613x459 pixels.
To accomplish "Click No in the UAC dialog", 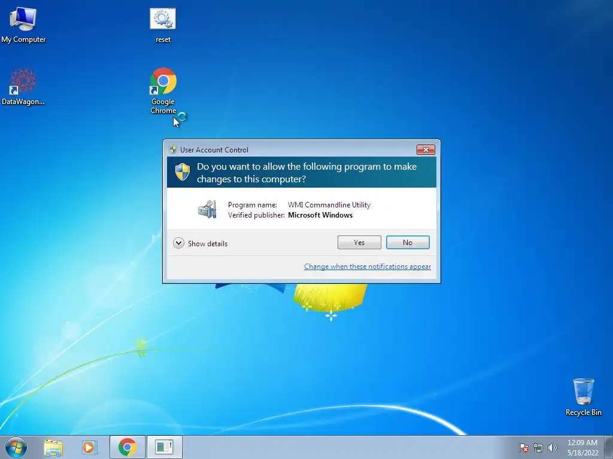I will [x=408, y=243].
